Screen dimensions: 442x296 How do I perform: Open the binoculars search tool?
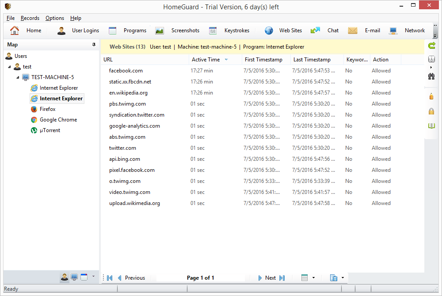432,76
